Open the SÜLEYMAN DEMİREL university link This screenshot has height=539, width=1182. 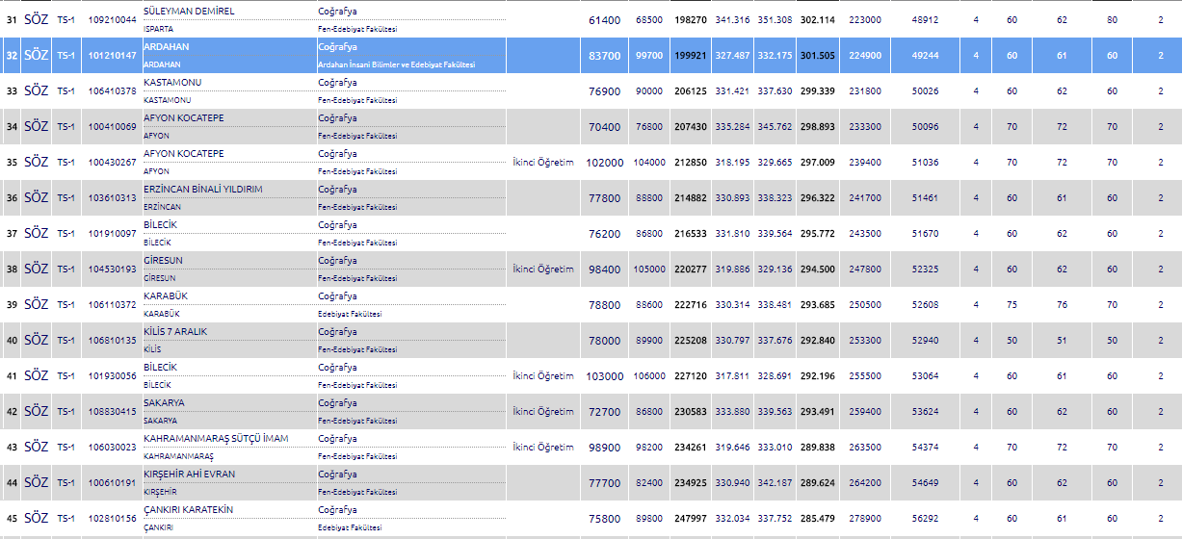click(188, 11)
